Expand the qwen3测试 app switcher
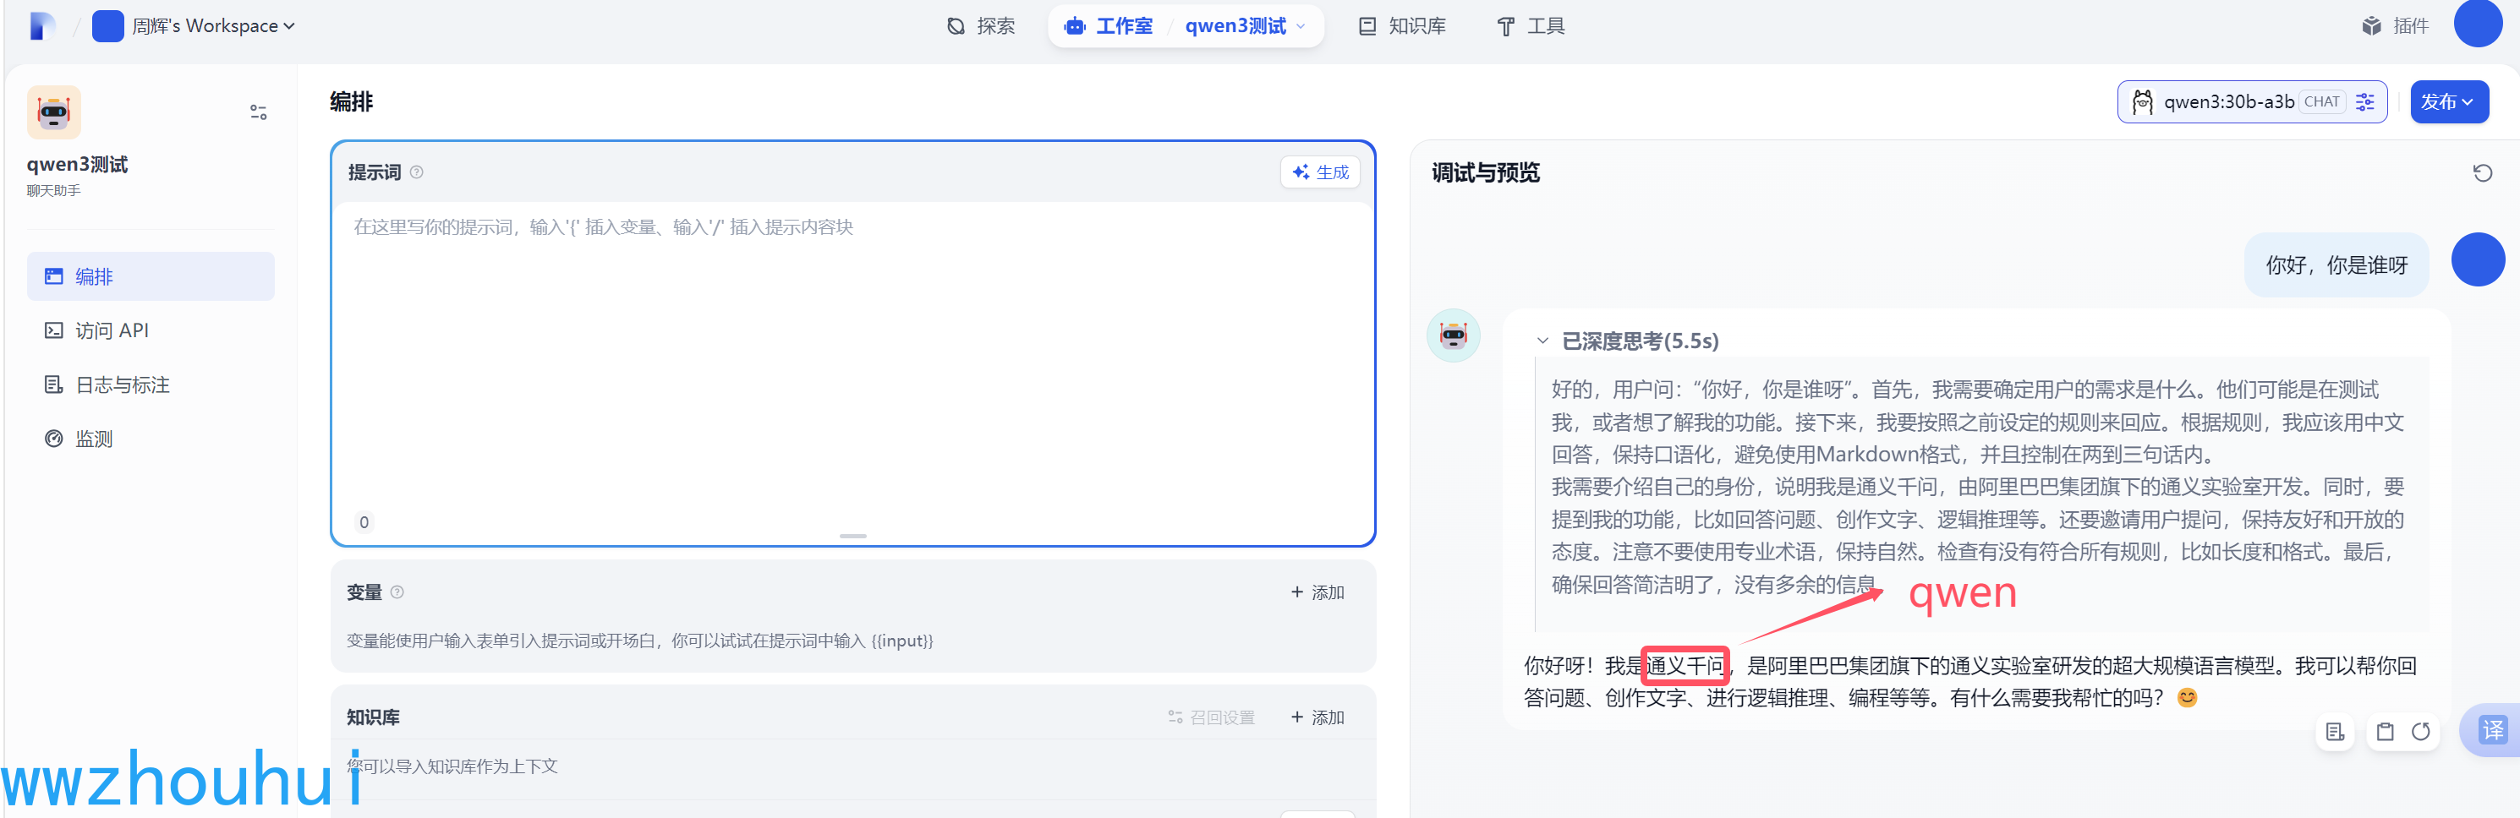The width and height of the screenshot is (2520, 818). (x=1244, y=25)
